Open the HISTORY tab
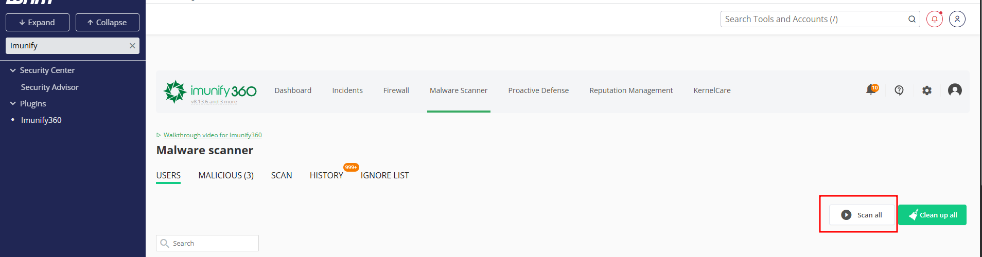This screenshot has width=982, height=257. tap(326, 175)
